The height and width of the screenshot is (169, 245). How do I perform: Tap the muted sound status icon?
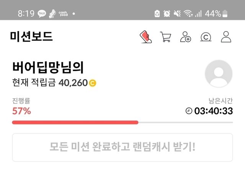point(177,13)
